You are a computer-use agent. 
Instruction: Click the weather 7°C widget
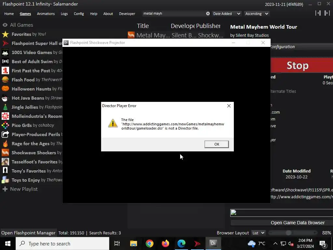coord(257,243)
